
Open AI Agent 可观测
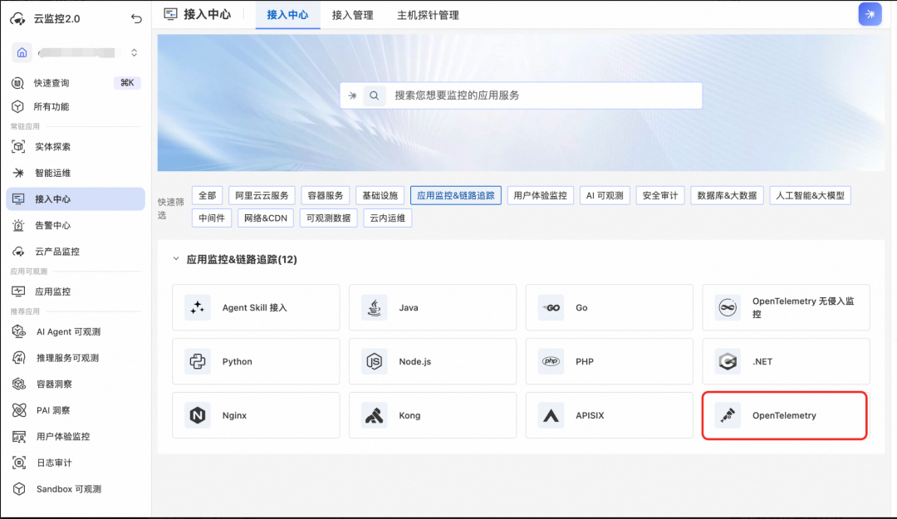(x=76, y=332)
